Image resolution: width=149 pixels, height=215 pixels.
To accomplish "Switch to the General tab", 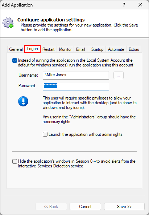I will (x=16, y=49).
